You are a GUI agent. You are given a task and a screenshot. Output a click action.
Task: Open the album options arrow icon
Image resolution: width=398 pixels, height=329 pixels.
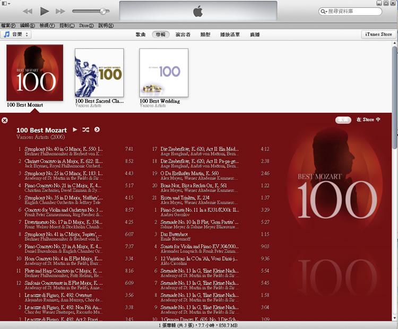(x=97, y=129)
